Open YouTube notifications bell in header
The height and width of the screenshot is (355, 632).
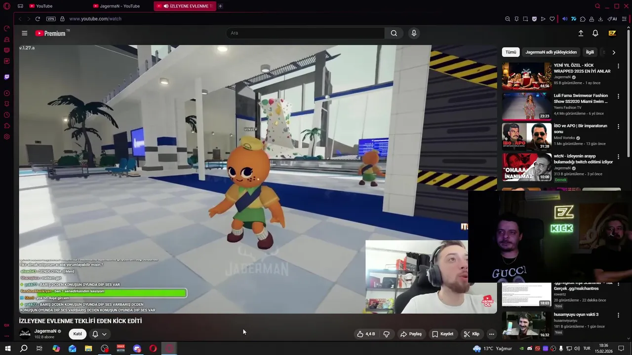[x=595, y=33]
